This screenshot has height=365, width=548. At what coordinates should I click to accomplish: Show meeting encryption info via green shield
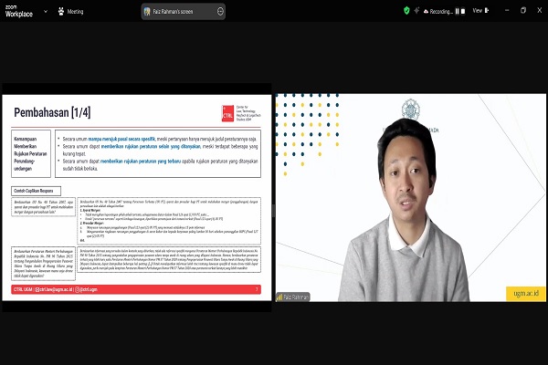406,11
